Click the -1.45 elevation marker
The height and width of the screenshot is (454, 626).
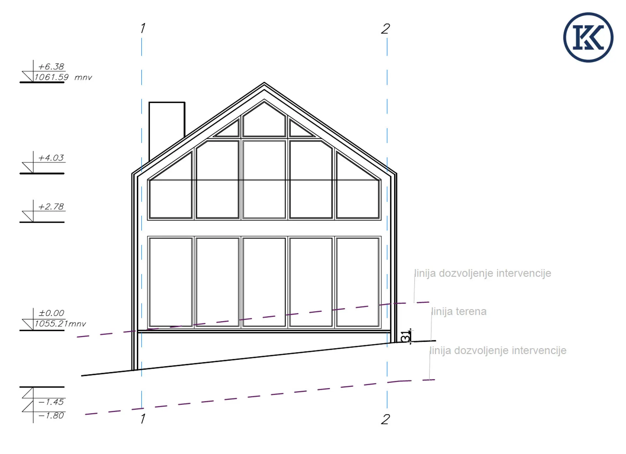tap(51, 402)
